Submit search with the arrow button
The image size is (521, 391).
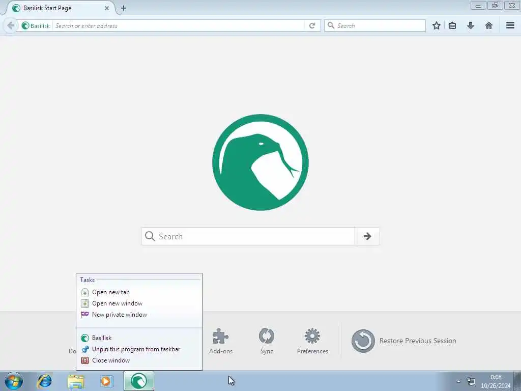[367, 236]
